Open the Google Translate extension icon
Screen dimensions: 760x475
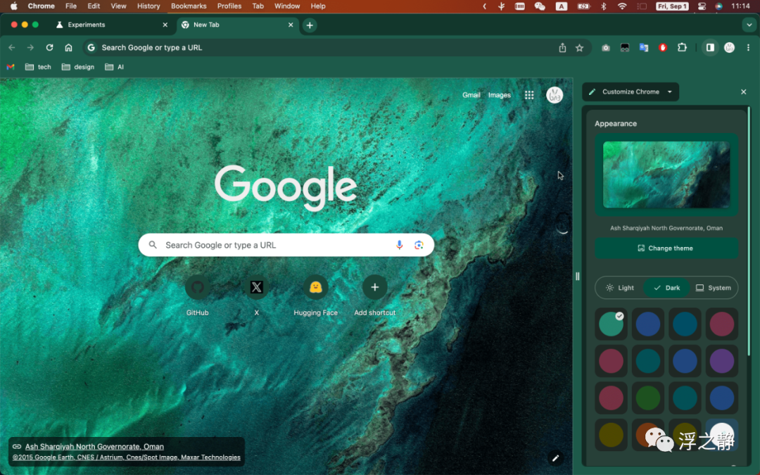[x=644, y=48]
